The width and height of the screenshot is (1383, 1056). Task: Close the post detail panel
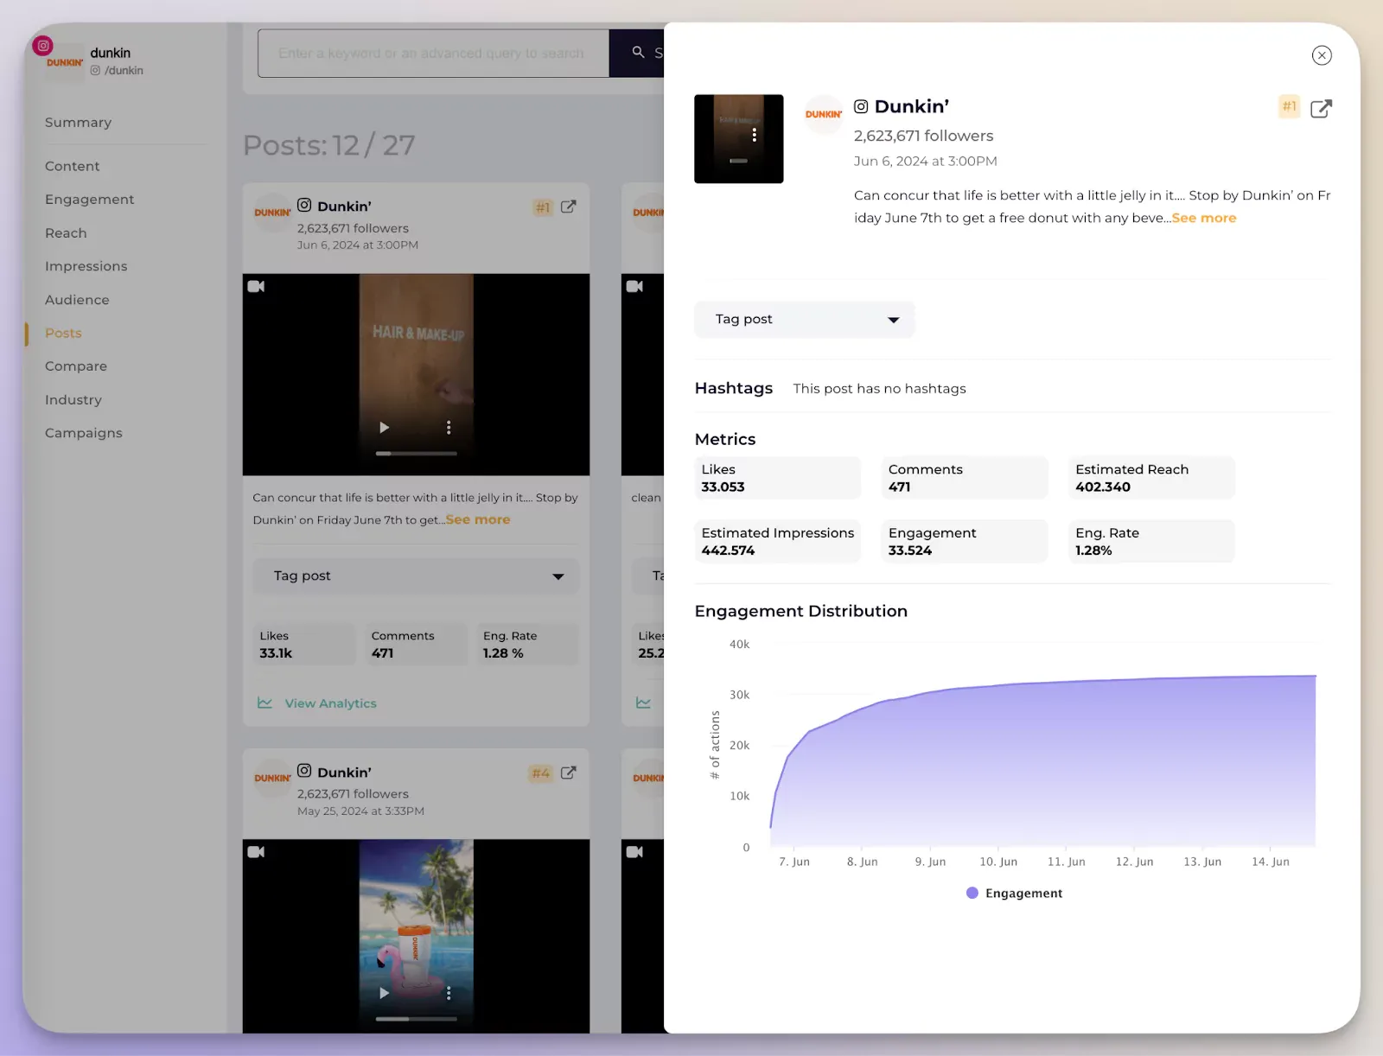1321,55
